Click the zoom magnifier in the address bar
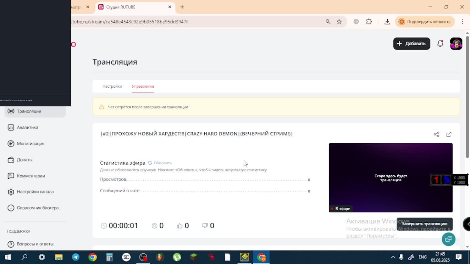 pos(328,22)
